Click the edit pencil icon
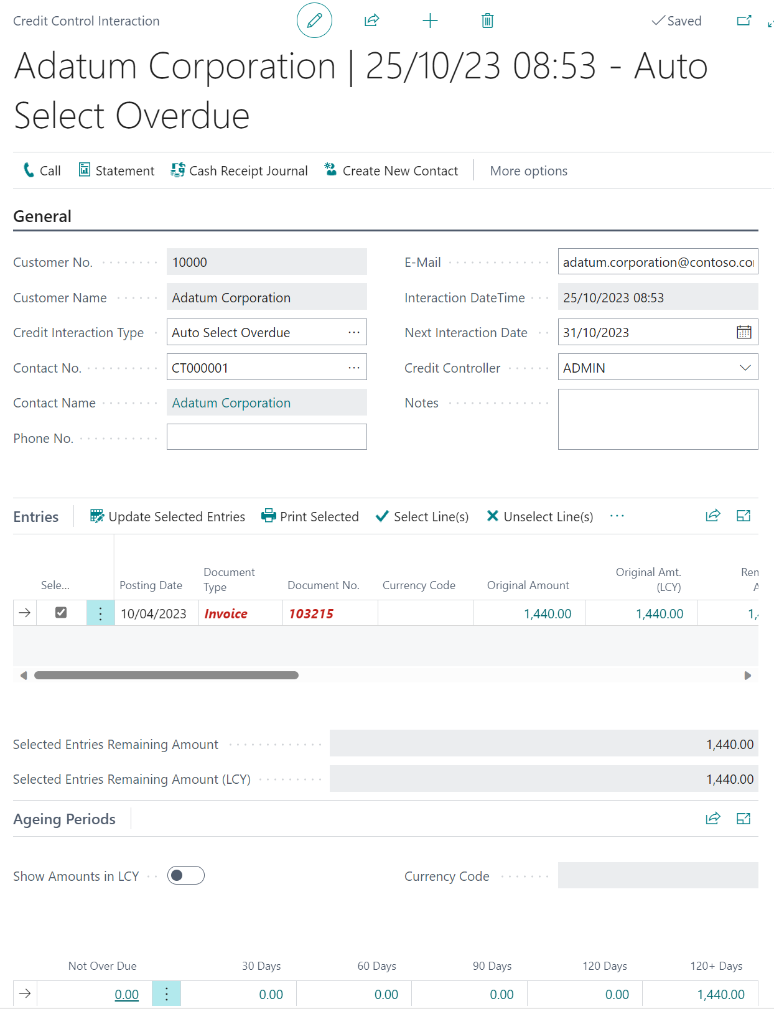The image size is (774, 1009). tap(314, 21)
